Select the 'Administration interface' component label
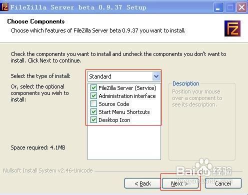Viewport: 248px width, 195px height. click(127, 96)
